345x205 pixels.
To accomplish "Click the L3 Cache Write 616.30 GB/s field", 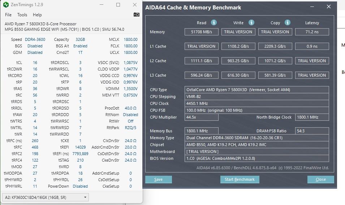I will [x=238, y=75].
